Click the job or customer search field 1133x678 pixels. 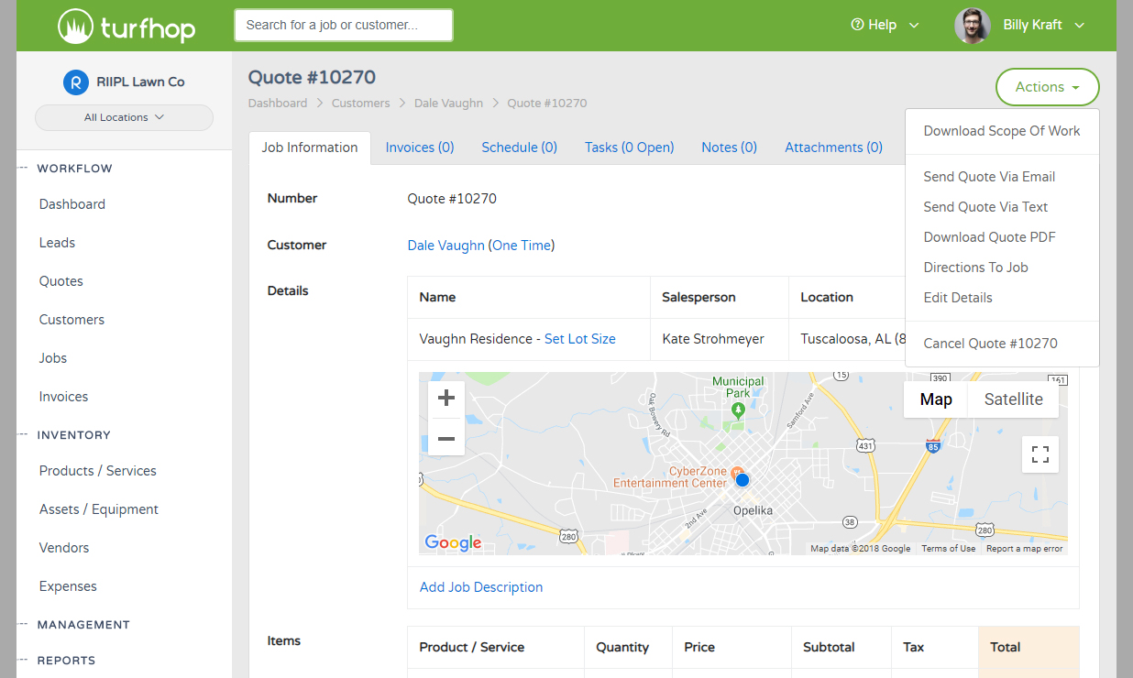[344, 26]
